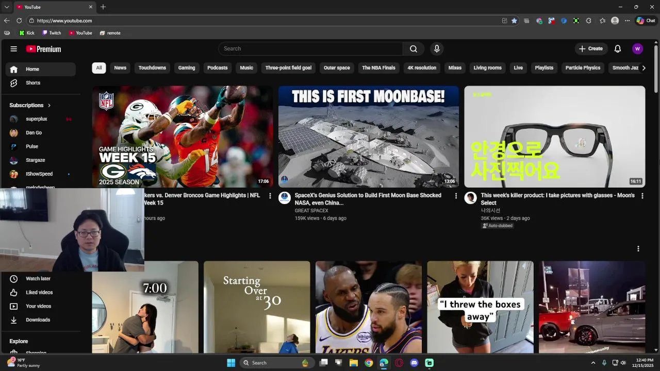Open the Dan Go subscription channel

(41, 133)
